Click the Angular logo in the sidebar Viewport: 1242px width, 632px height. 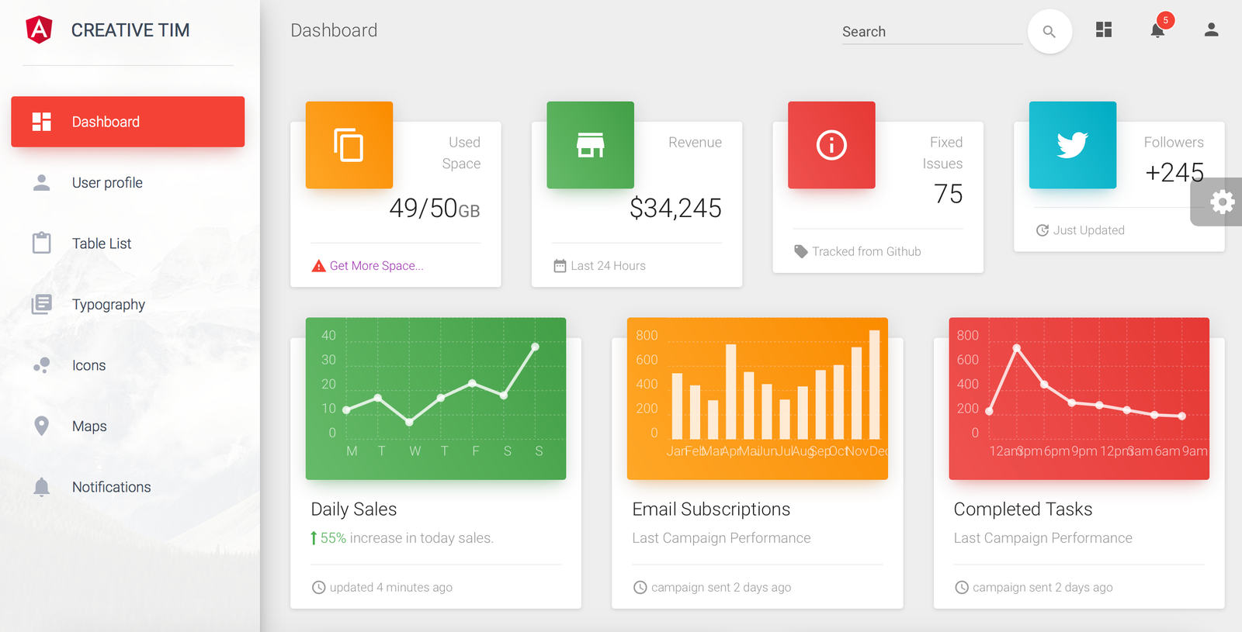[x=39, y=29]
